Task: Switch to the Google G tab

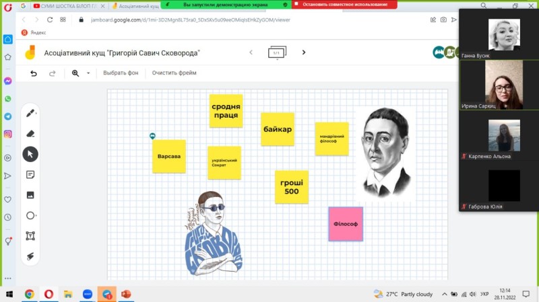Action: (23, 6)
